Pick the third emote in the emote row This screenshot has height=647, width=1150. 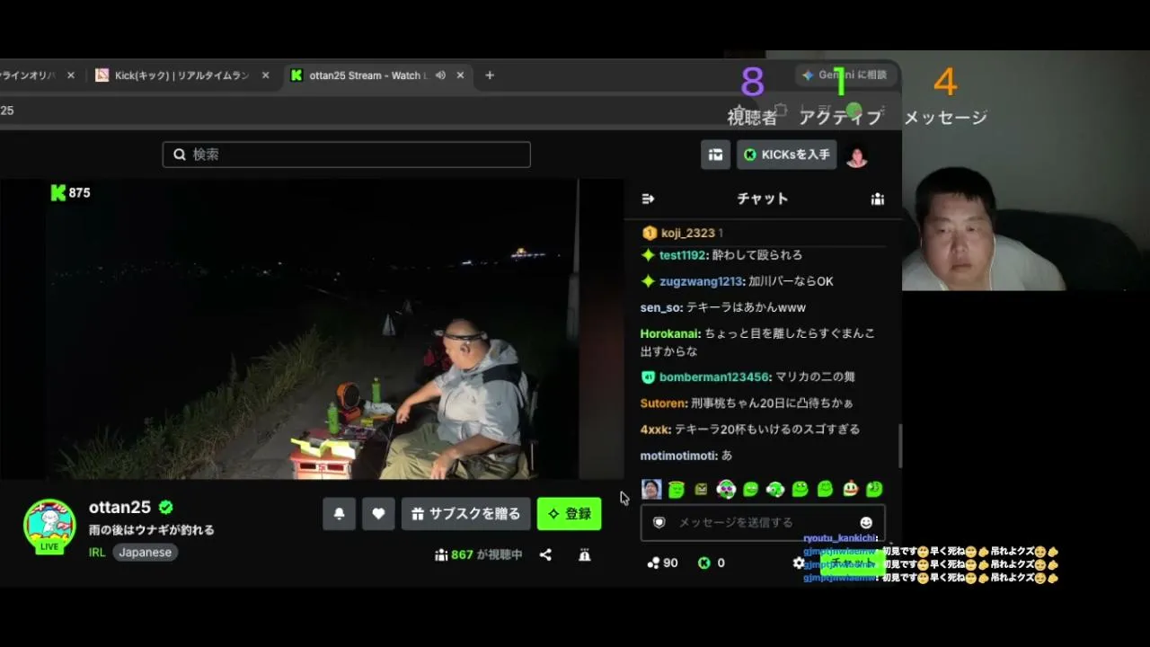pyautogui.click(x=701, y=489)
